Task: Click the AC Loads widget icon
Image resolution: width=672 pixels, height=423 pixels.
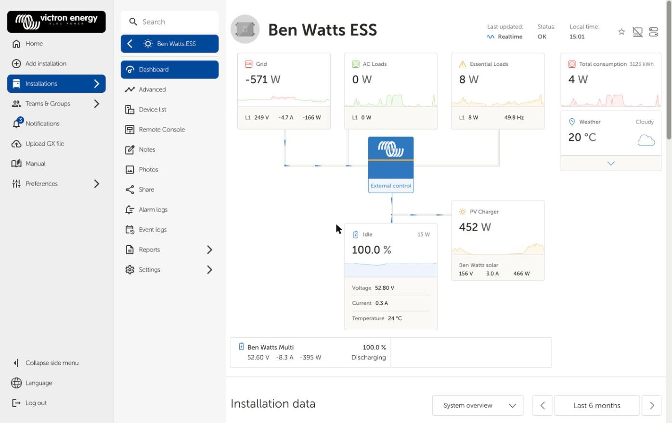Action: [356, 64]
